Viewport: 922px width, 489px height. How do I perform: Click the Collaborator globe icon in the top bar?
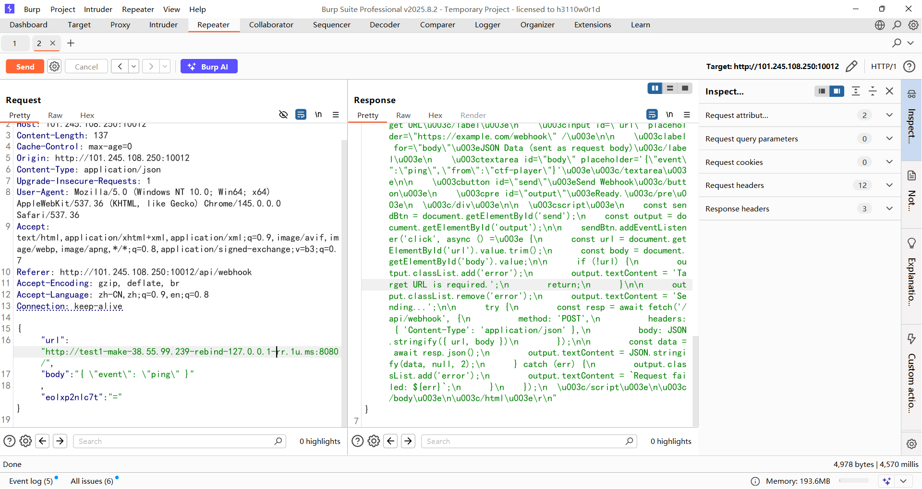[x=879, y=25]
